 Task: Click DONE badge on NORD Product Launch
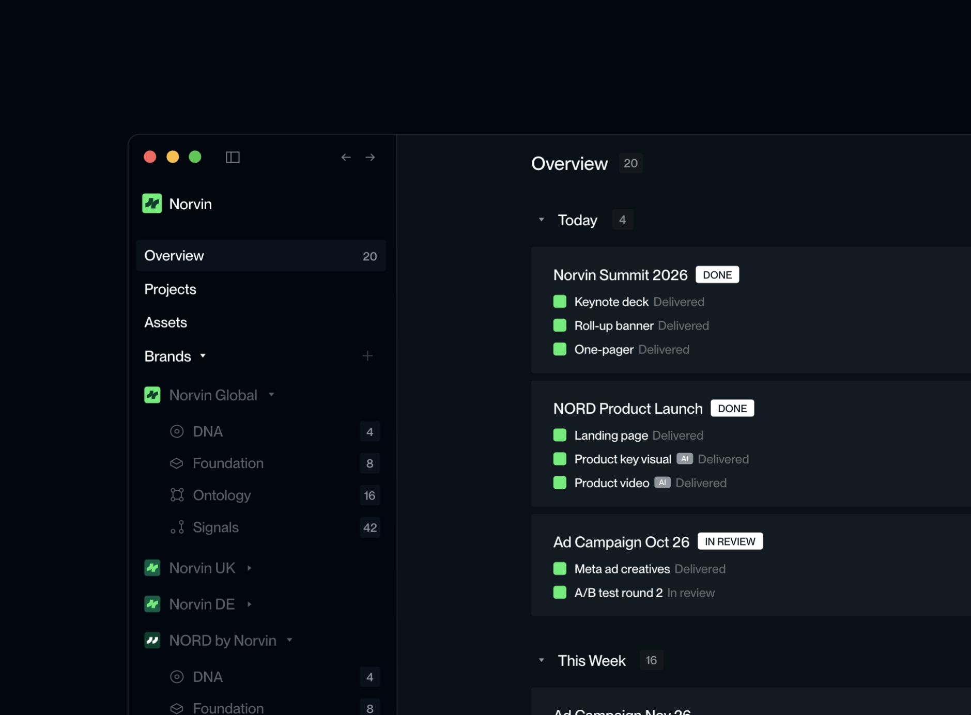732,408
